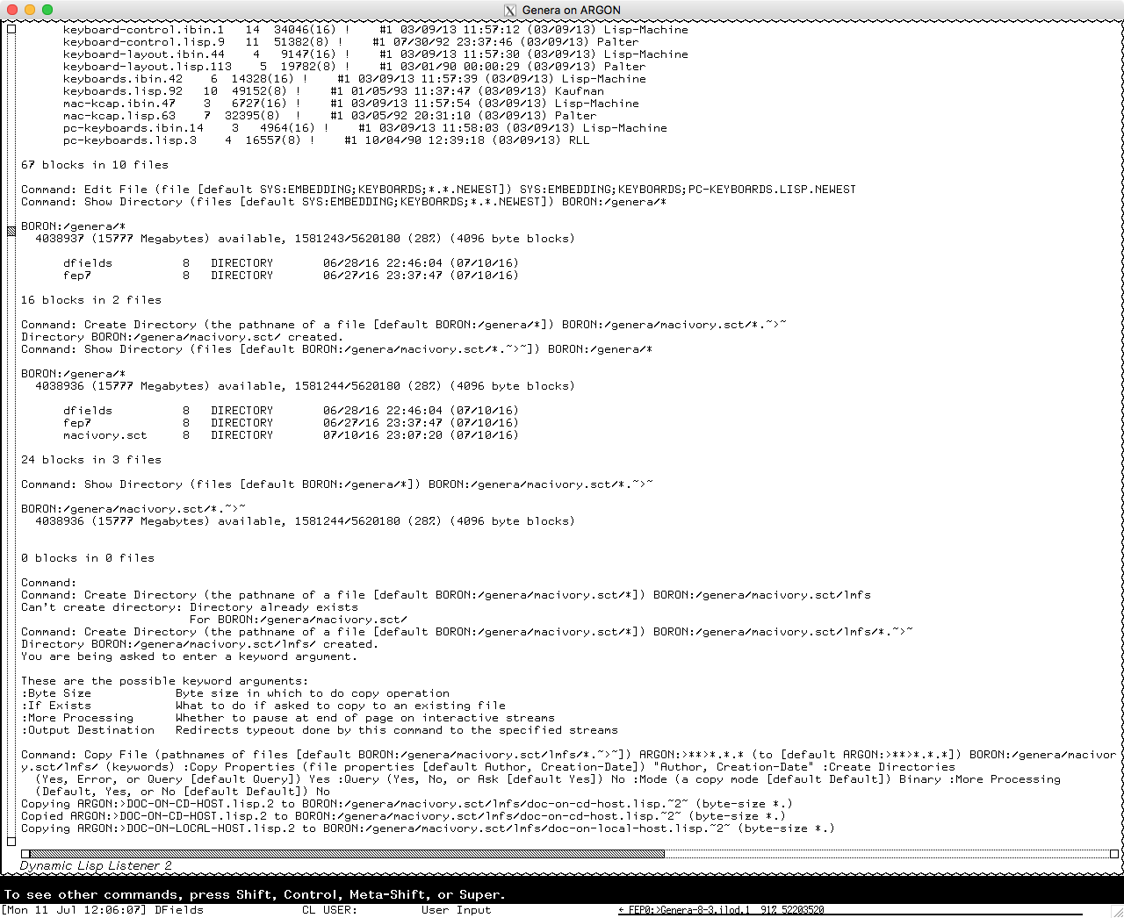Click the X11 icon in the title bar
The height and width of the screenshot is (918, 1124).
(510, 11)
